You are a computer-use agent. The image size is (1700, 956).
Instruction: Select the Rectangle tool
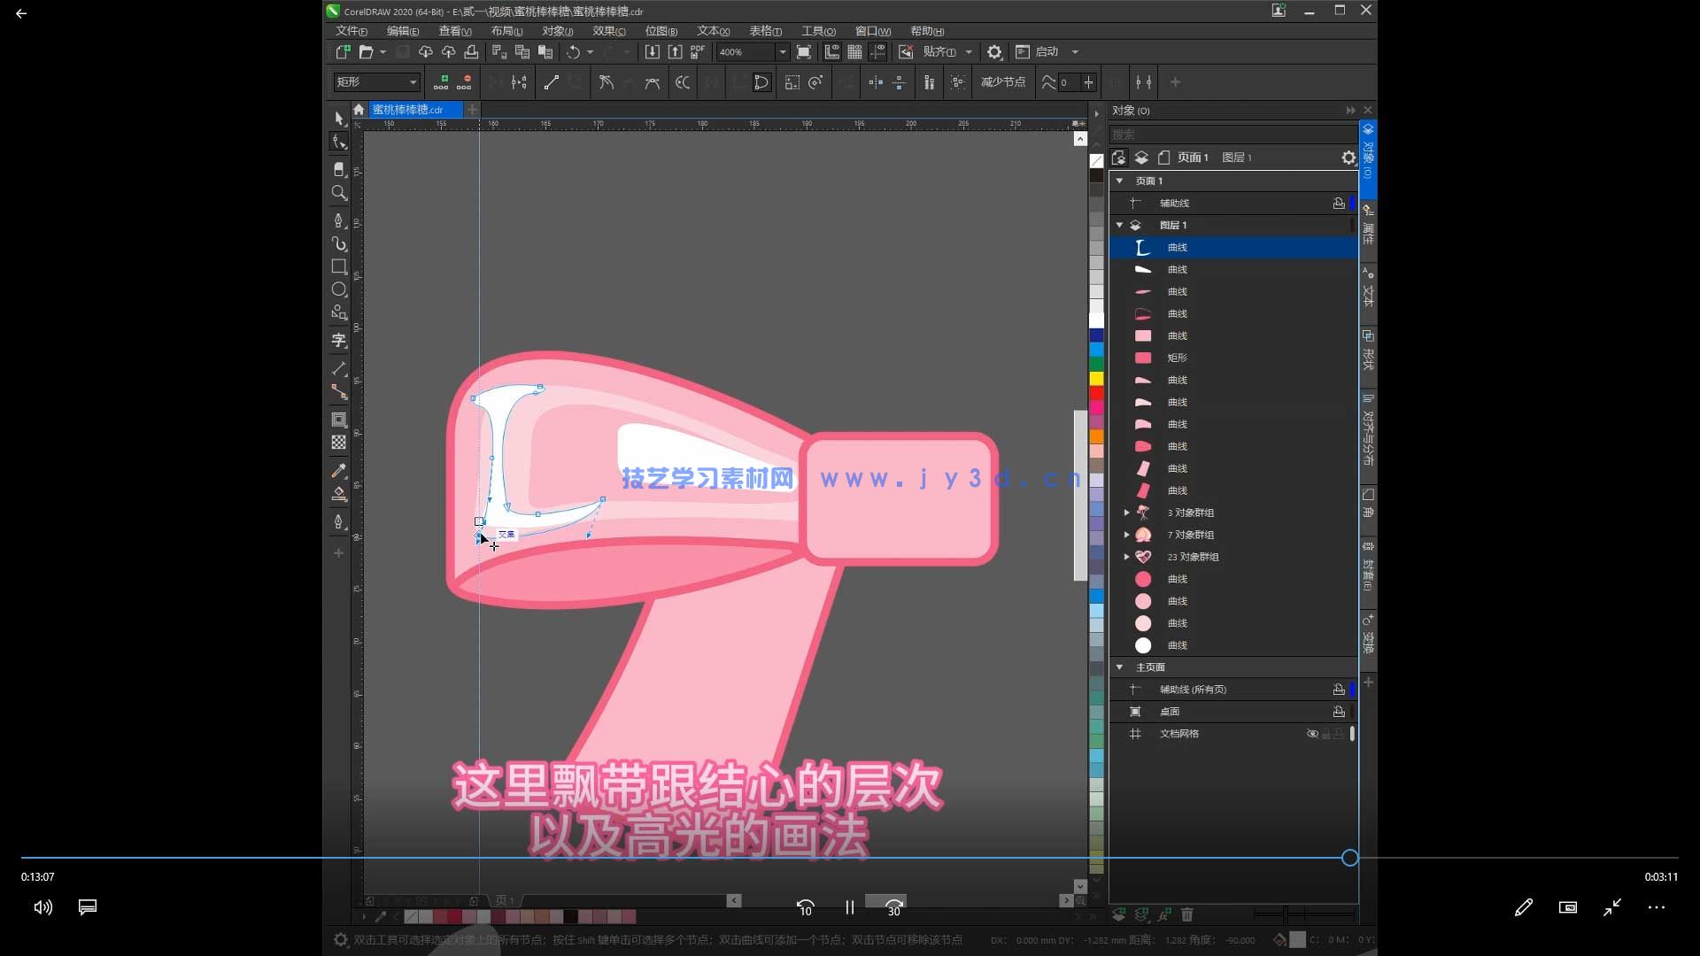(x=338, y=266)
